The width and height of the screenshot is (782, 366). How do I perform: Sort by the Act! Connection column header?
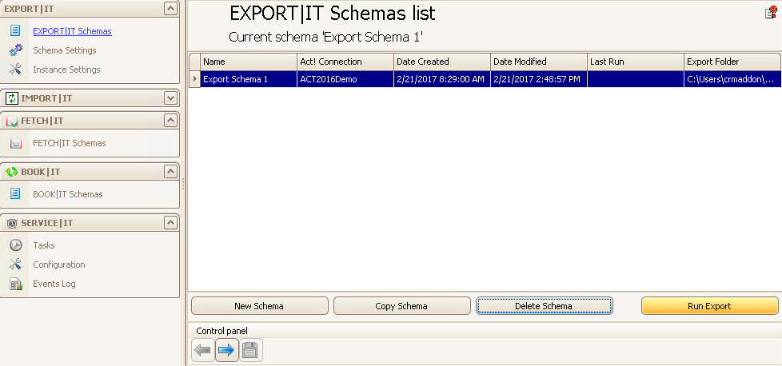[x=345, y=62]
